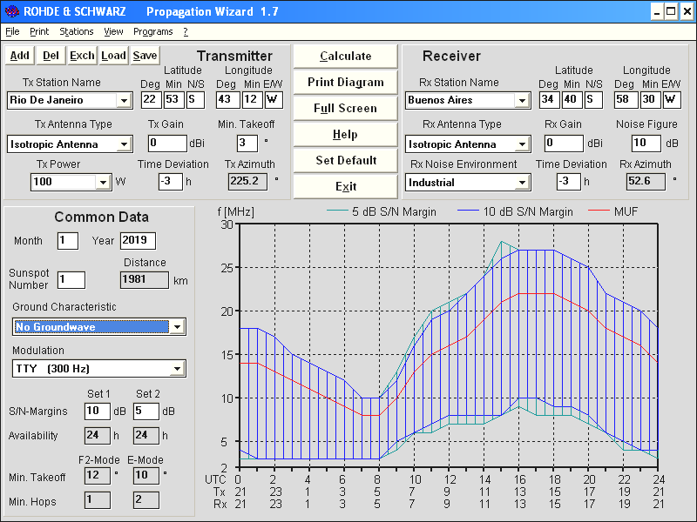This screenshot has width=697, height=522.
Task: Click the Rx Gain input field
Action: point(564,144)
